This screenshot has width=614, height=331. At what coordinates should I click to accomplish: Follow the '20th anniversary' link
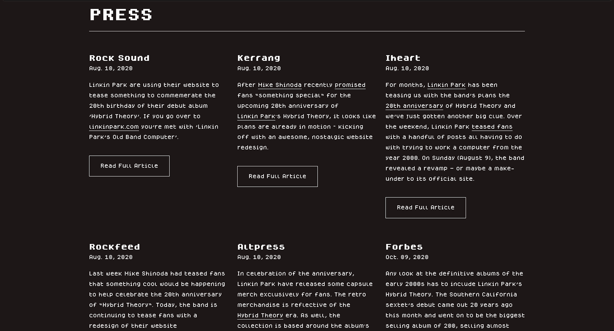(414, 106)
